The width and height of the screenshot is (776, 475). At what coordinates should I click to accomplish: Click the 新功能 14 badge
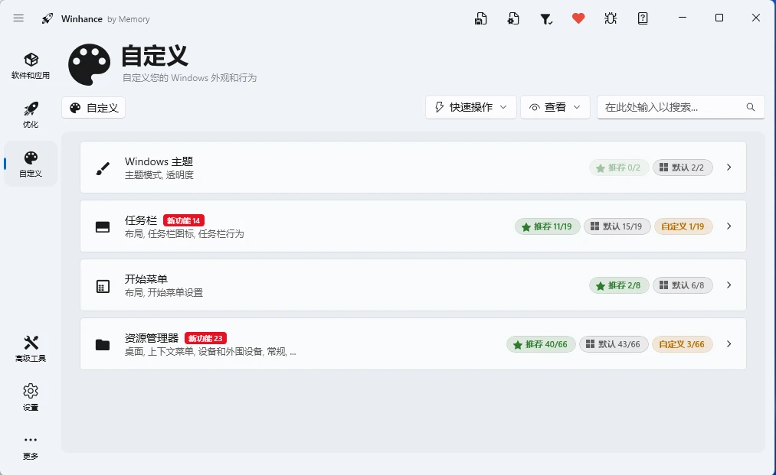point(184,220)
